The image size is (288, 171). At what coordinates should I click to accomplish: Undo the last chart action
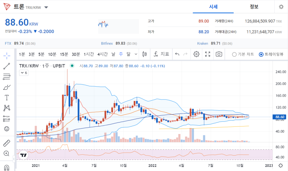177,54
